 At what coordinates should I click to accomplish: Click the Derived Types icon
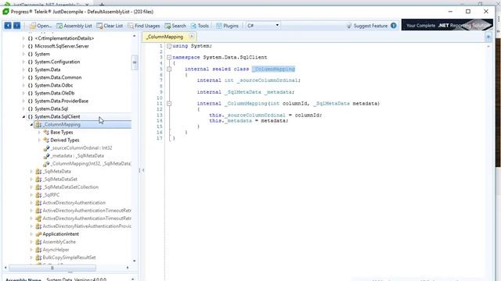46,140
